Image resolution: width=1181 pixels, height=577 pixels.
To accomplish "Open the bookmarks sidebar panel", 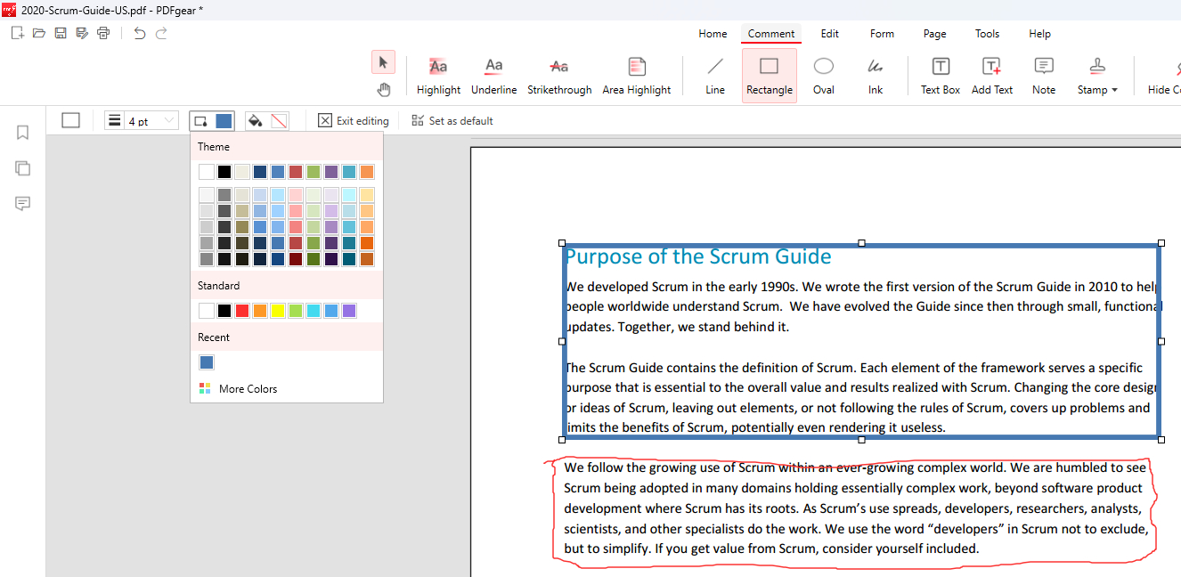I will [23, 133].
